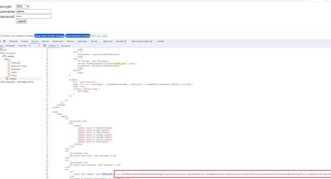
Task: Click the webapp folder icon
Action: [5, 57]
